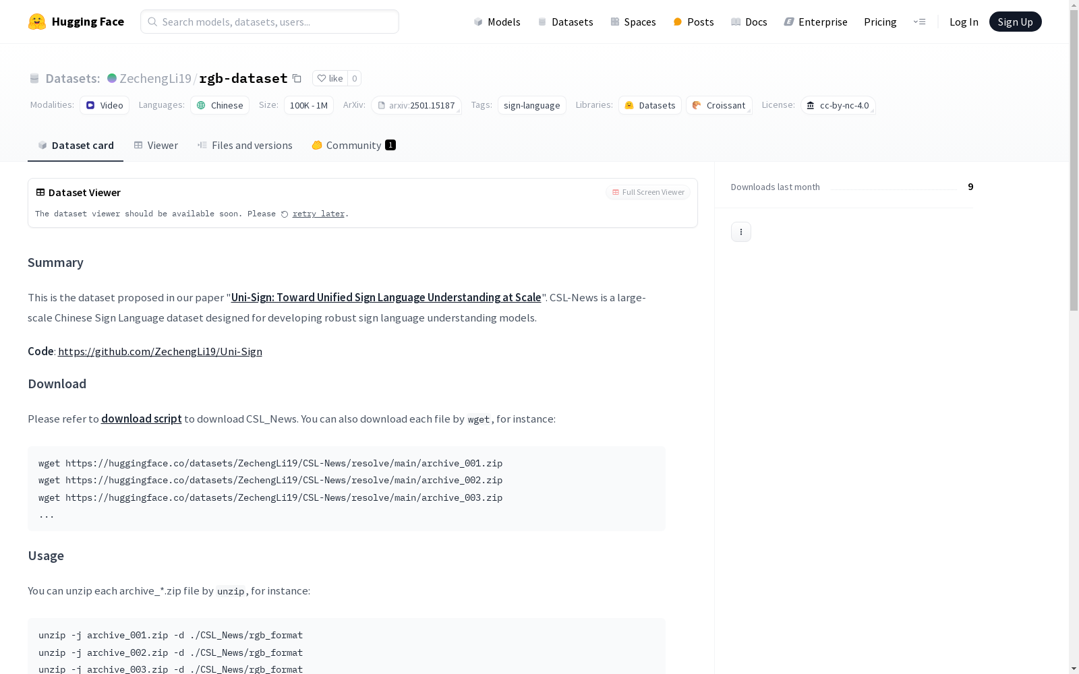
Task: Expand the arxiv 2501.15187 tag
Action: (x=416, y=105)
